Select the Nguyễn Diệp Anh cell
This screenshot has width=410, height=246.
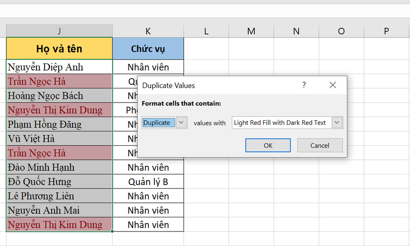click(x=59, y=67)
